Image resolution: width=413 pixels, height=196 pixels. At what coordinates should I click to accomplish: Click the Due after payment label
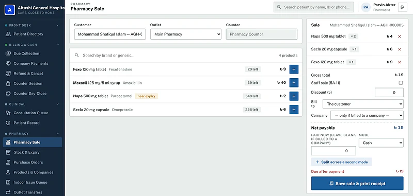(x=327, y=171)
